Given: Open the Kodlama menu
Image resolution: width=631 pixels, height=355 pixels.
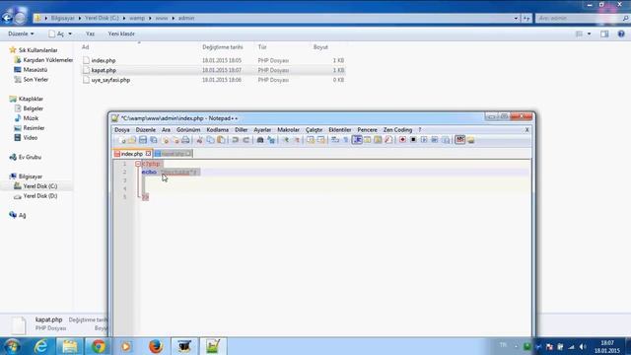Looking at the screenshot, I should (x=218, y=130).
